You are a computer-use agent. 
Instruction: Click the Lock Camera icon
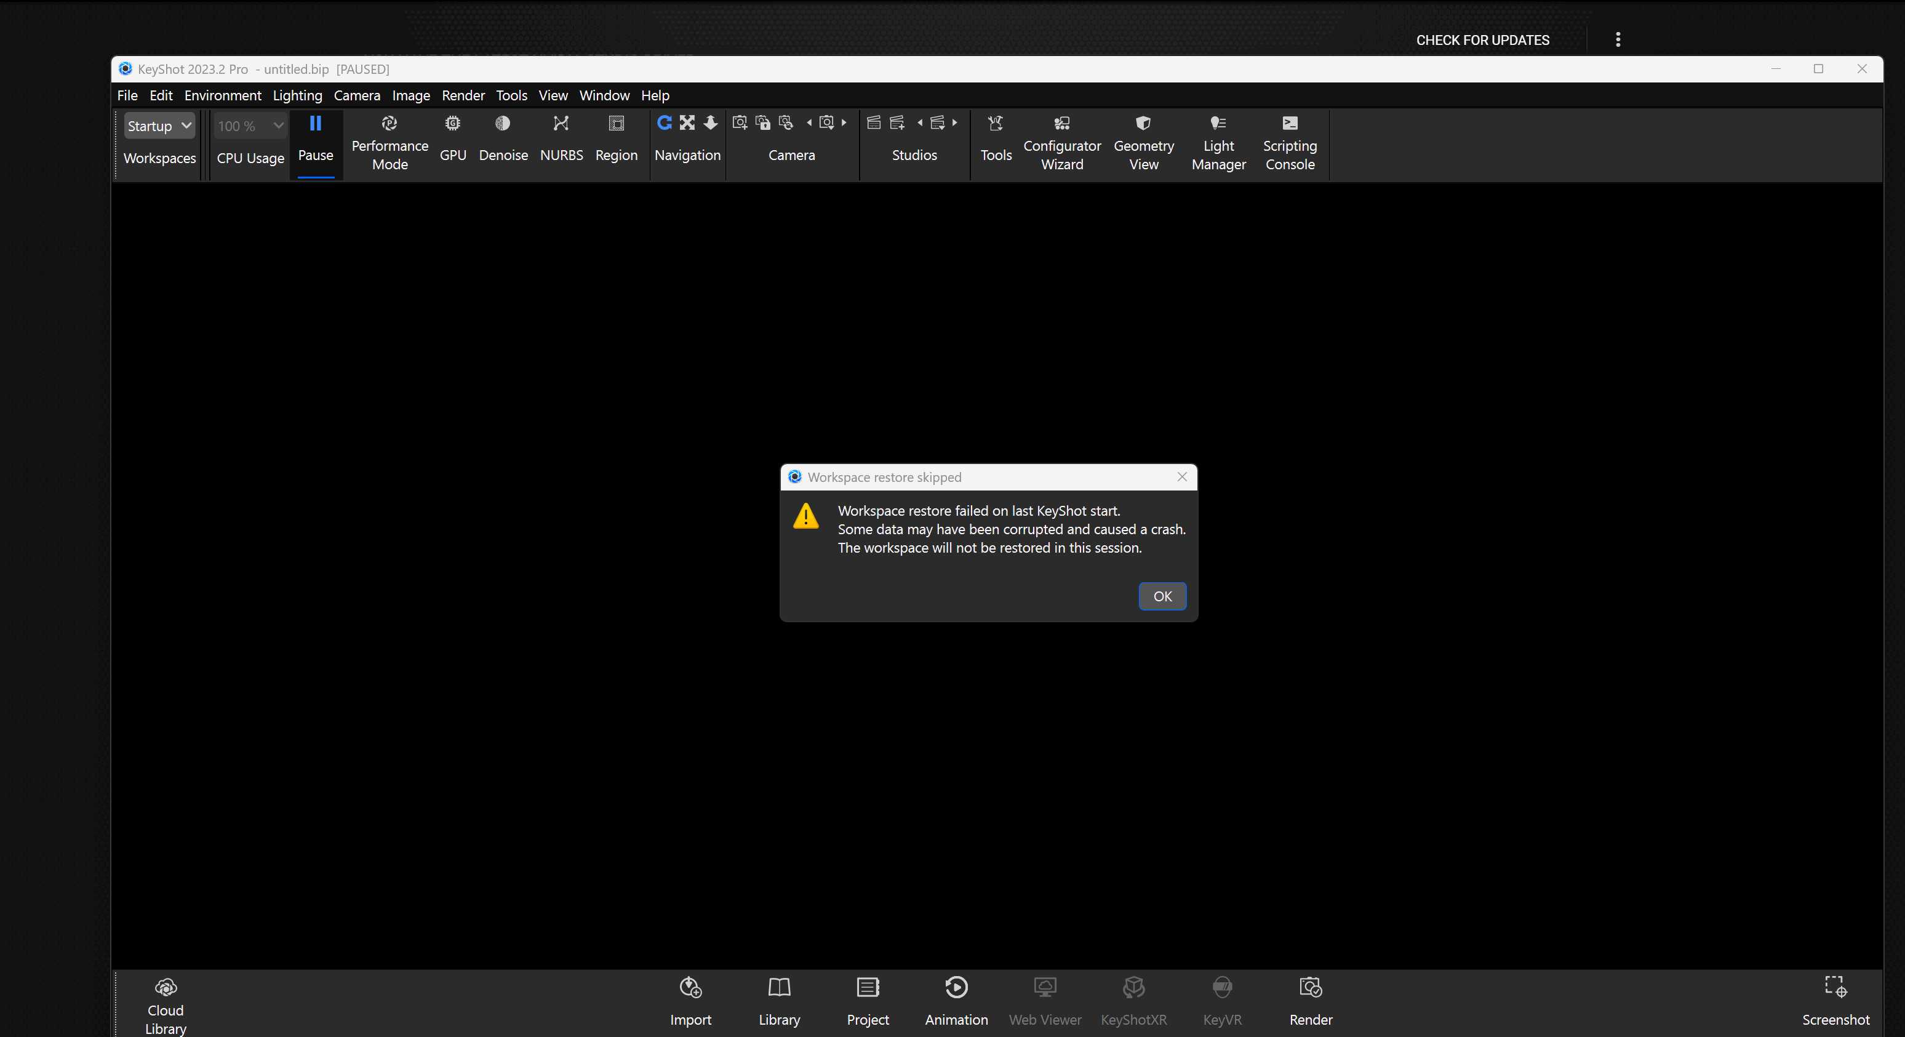coord(762,123)
